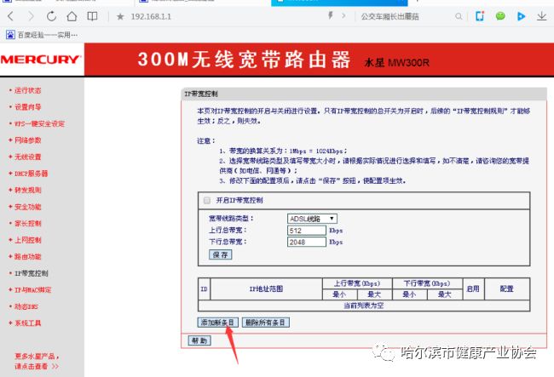The image size is (554, 377).
Task: Expand 转发规则 in the sidebar
Action: click(27, 190)
